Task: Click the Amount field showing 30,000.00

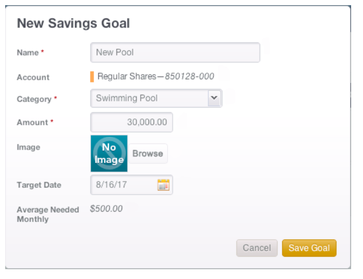Action: click(131, 122)
